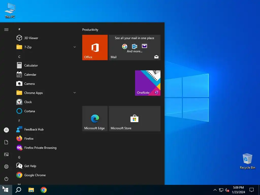Click the G letter group header
This screenshot has height=195, width=260.
pyautogui.click(x=19, y=157)
